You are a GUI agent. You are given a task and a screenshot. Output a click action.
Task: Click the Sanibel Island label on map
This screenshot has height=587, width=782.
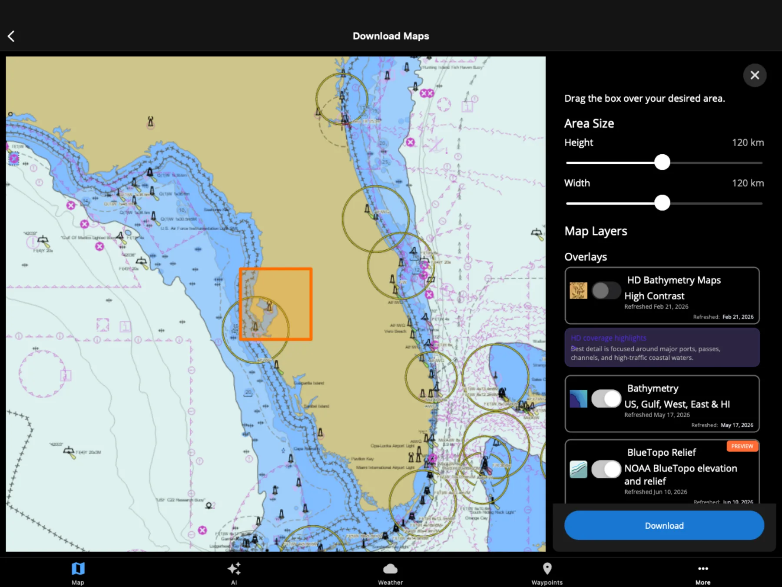[316, 406]
